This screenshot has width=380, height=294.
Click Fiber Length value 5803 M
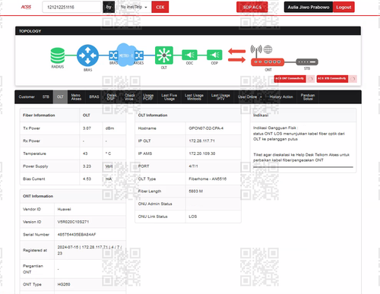tap(195, 191)
